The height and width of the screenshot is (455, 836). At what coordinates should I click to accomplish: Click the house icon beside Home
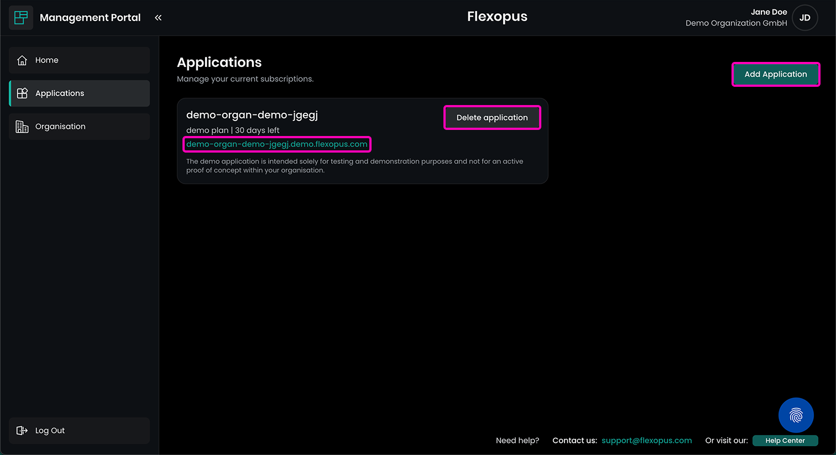[22, 60]
